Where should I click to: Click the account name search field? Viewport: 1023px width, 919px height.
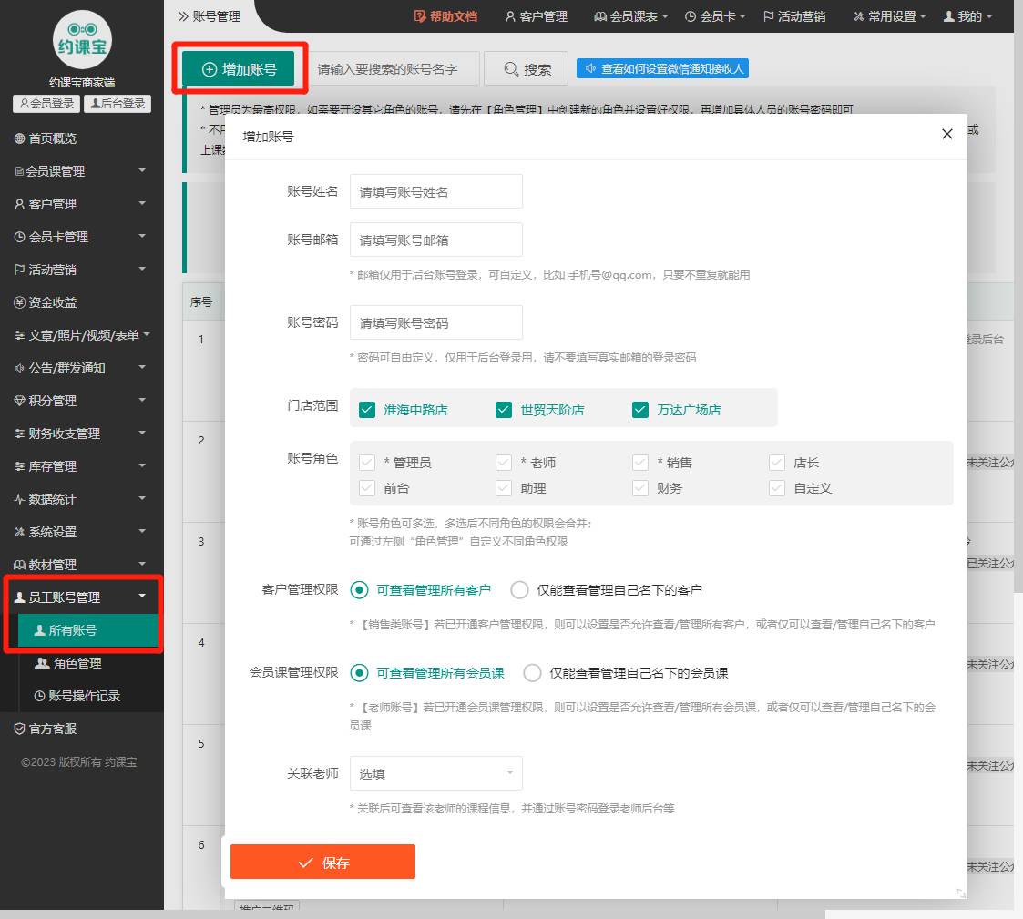[394, 68]
